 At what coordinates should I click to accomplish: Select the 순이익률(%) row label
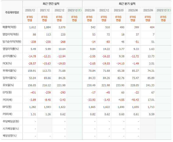point(9,56)
